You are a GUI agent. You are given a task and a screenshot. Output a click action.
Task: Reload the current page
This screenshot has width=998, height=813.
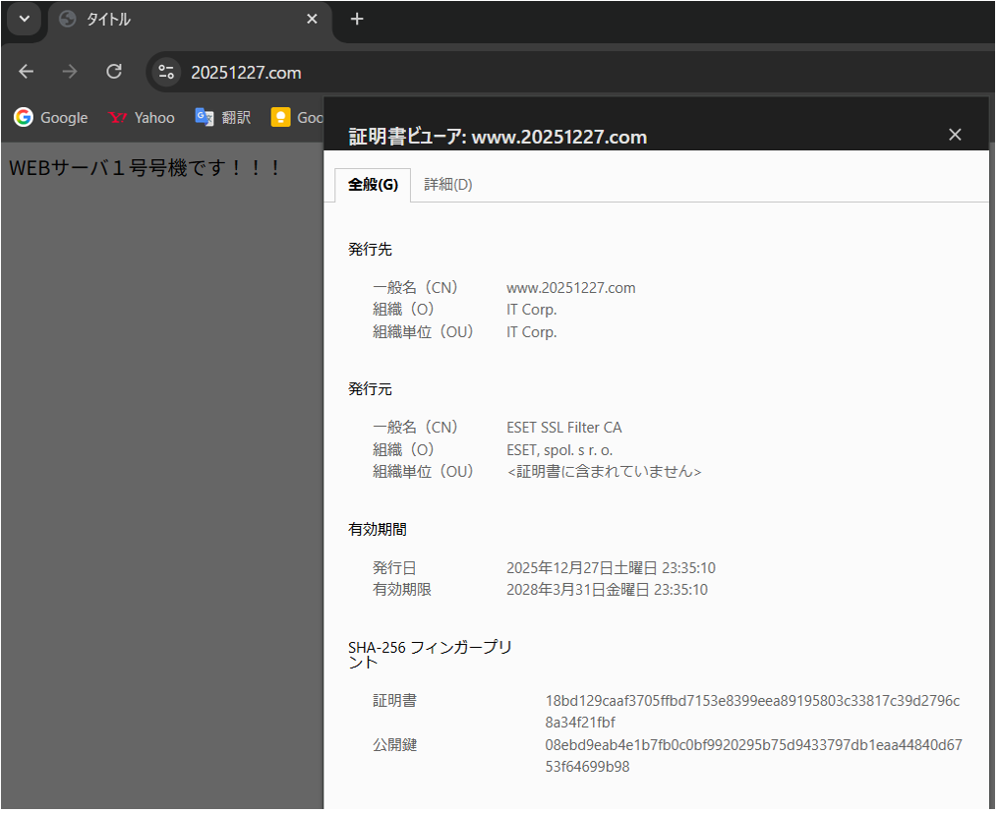click(114, 72)
